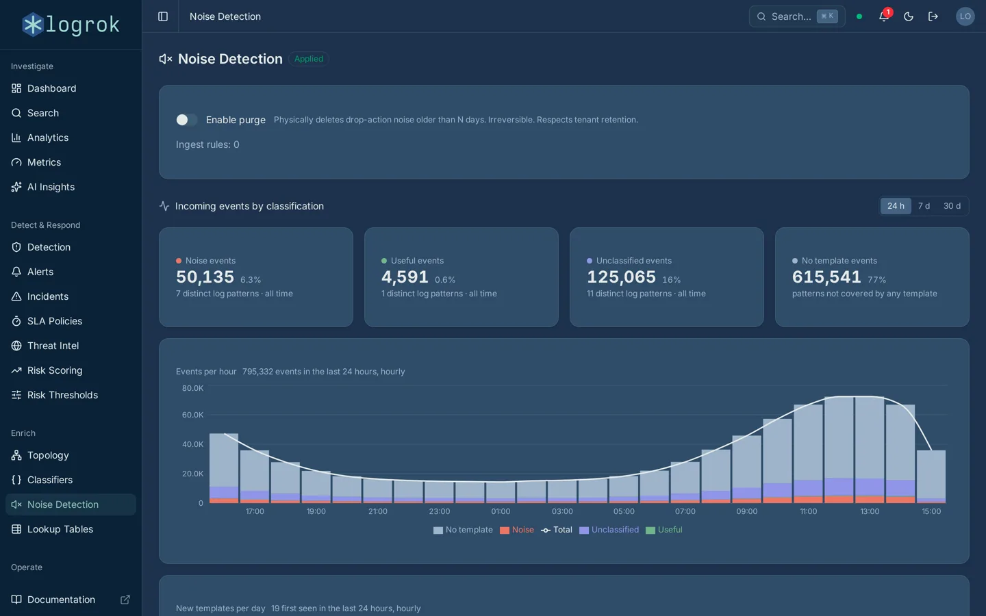Screen dimensions: 986x616
Task: Click the logout arrow icon
Action: 933,16
